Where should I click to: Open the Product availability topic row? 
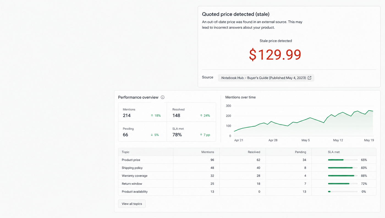pyautogui.click(x=247, y=192)
